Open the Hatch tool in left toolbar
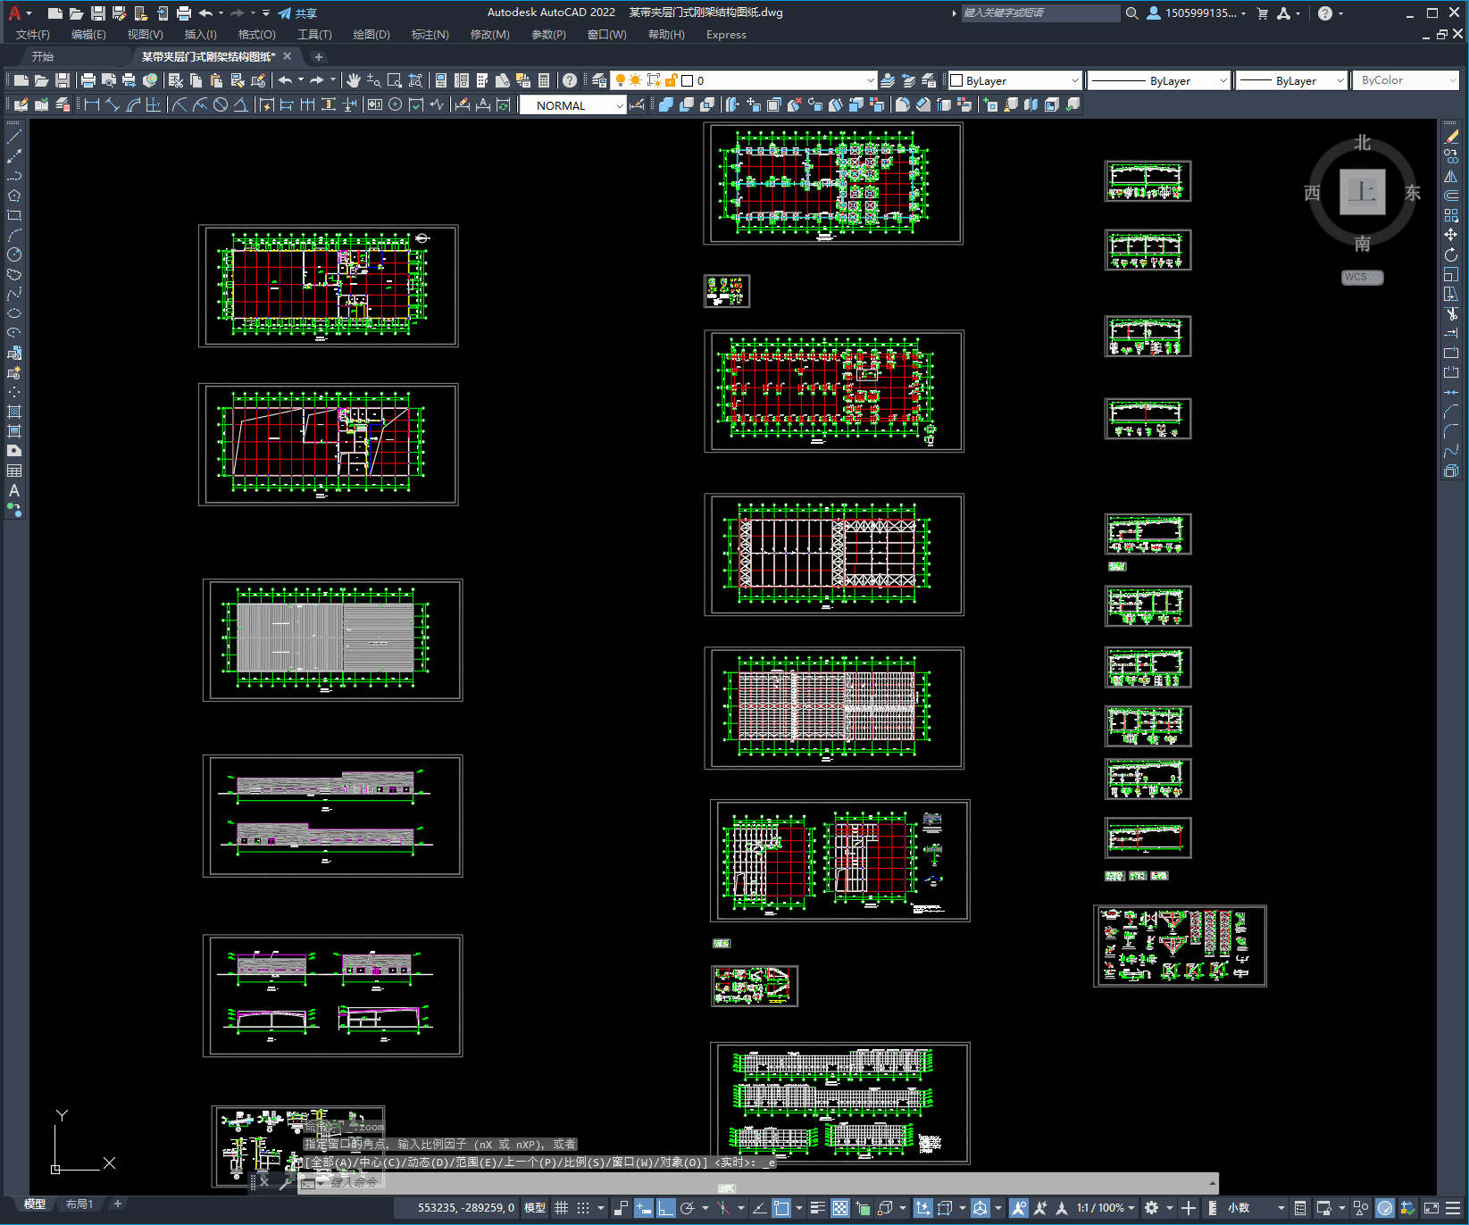Image resolution: width=1469 pixels, height=1225 pixels. (14, 412)
